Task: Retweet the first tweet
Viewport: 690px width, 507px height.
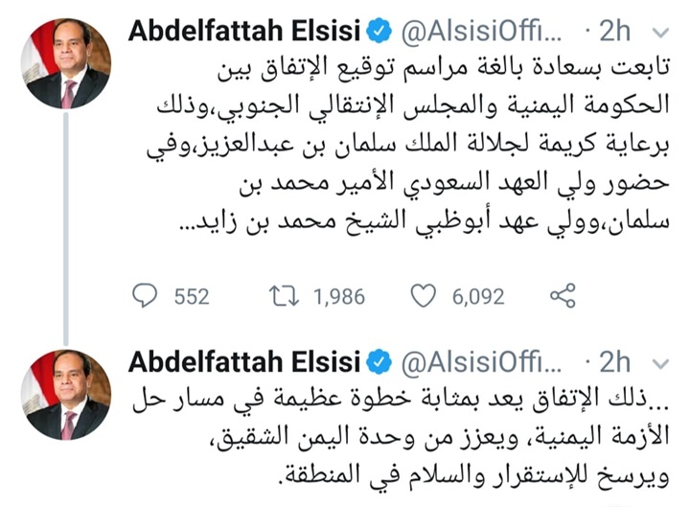Action: click(x=285, y=296)
